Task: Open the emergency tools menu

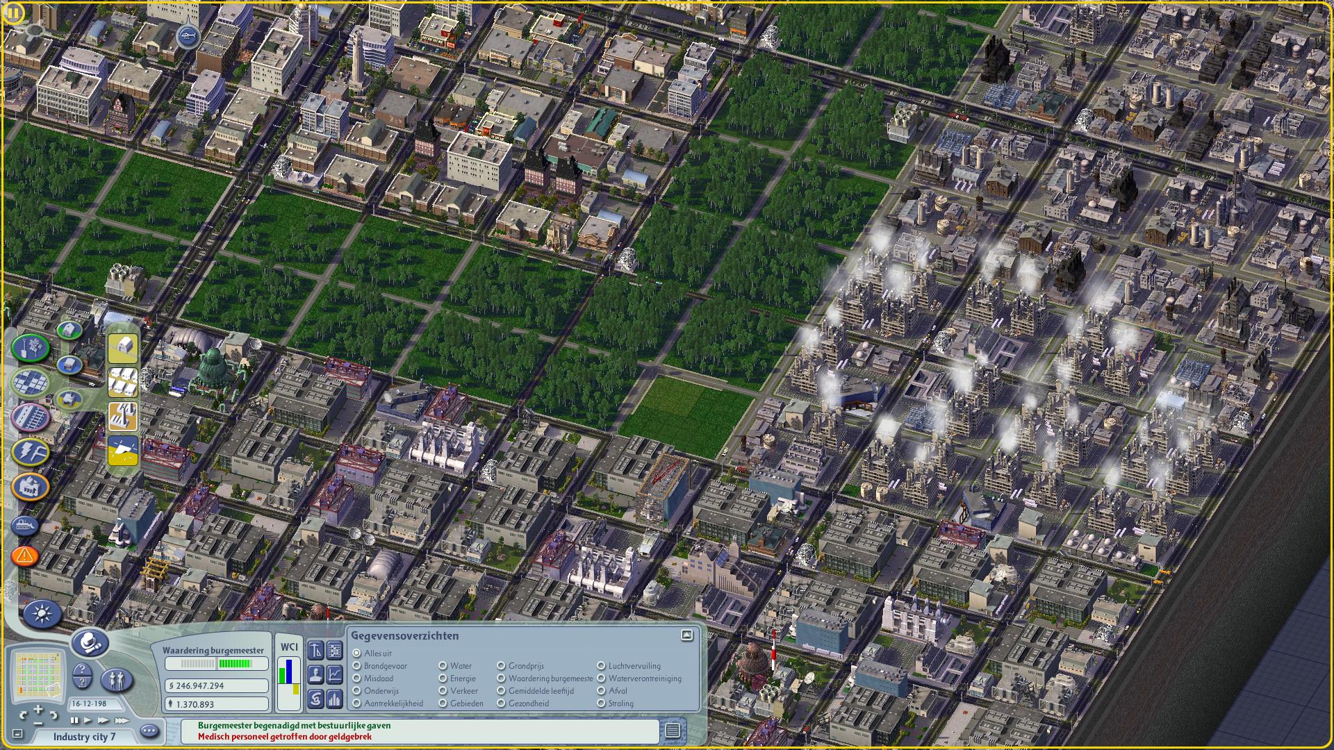Action: point(25,556)
